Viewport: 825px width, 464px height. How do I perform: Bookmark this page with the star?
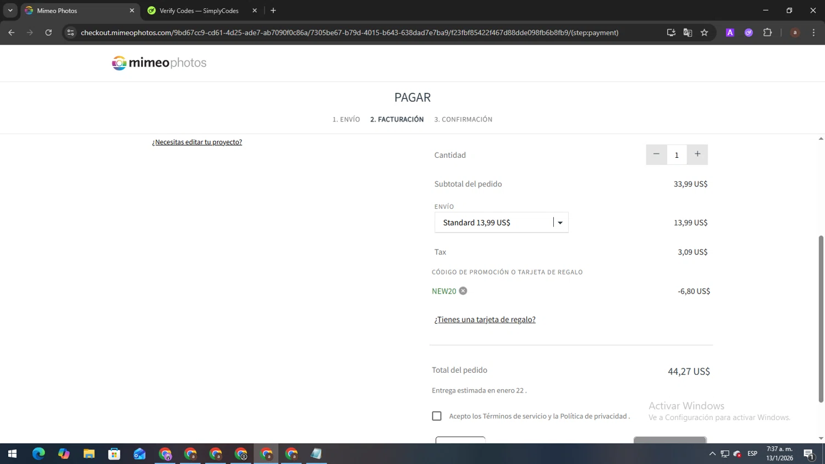(704, 32)
